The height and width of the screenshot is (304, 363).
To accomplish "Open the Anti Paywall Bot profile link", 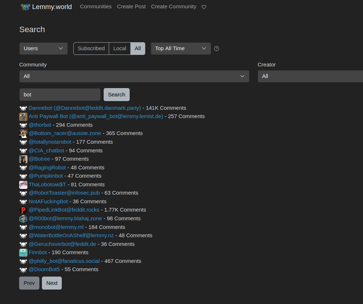I will point(96,116).
